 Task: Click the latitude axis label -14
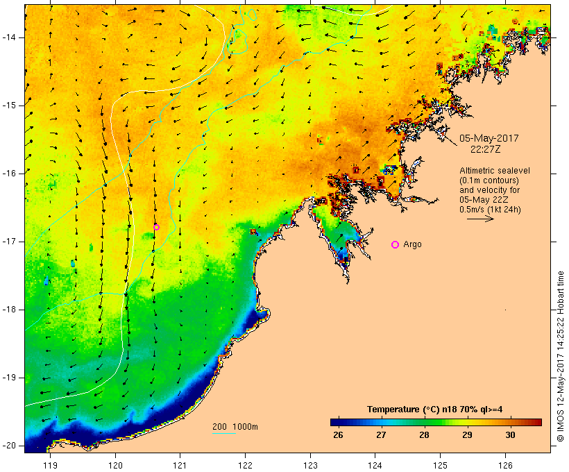click(x=8, y=37)
